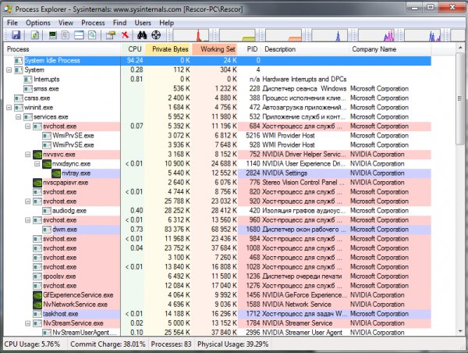This screenshot has width=468, height=353.
Task: Open the yellow commit history mini graph
Action: point(238,35)
